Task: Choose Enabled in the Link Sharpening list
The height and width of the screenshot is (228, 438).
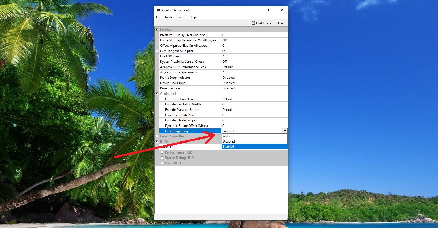Action: click(x=254, y=147)
